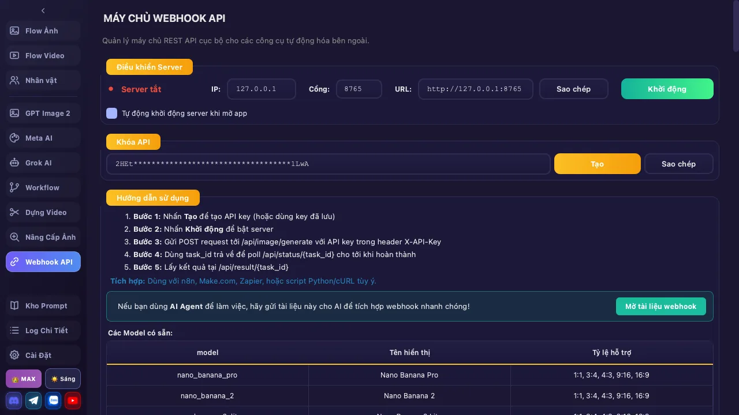Switch to Sáng light theme
The width and height of the screenshot is (739, 415).
pyautogui.click(x=63, y=379)
